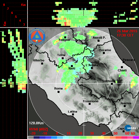
Task: Select the Terni city marker square
Action: tap(63, 58)
